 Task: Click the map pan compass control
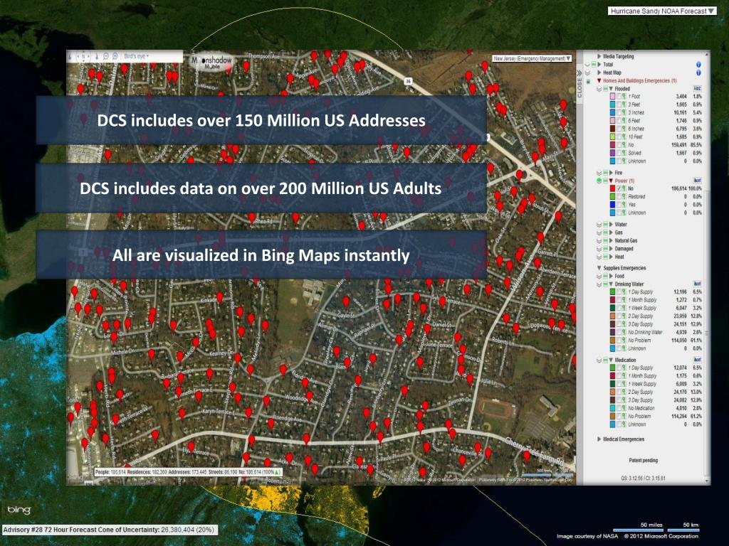(83, 57)
